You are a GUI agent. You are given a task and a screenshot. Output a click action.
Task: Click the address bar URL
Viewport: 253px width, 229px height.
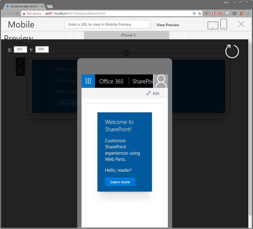75,14
